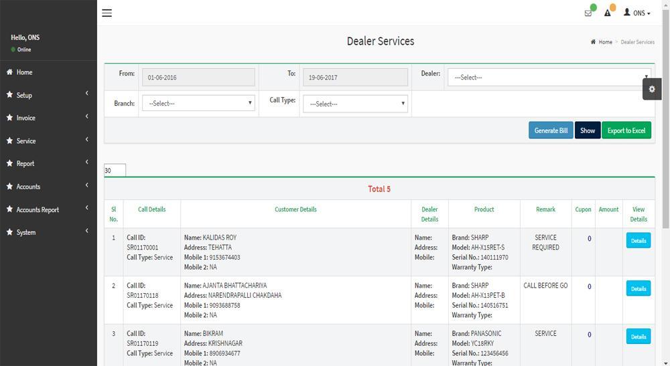Click the star icon beside System
Viewport: 670px width, 366px height.
point(9,232)
